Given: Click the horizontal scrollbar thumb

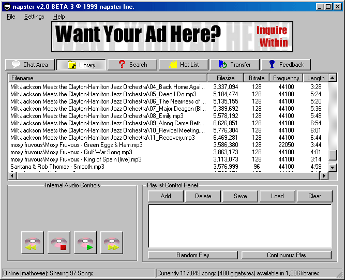Looking at the screenshot, I should click(168, 175).
